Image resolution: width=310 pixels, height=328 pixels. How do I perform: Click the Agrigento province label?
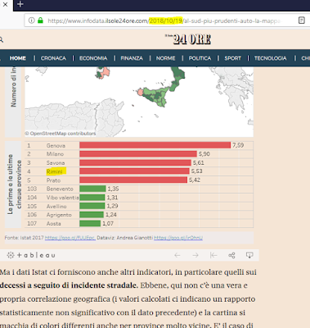coord(59,215)
